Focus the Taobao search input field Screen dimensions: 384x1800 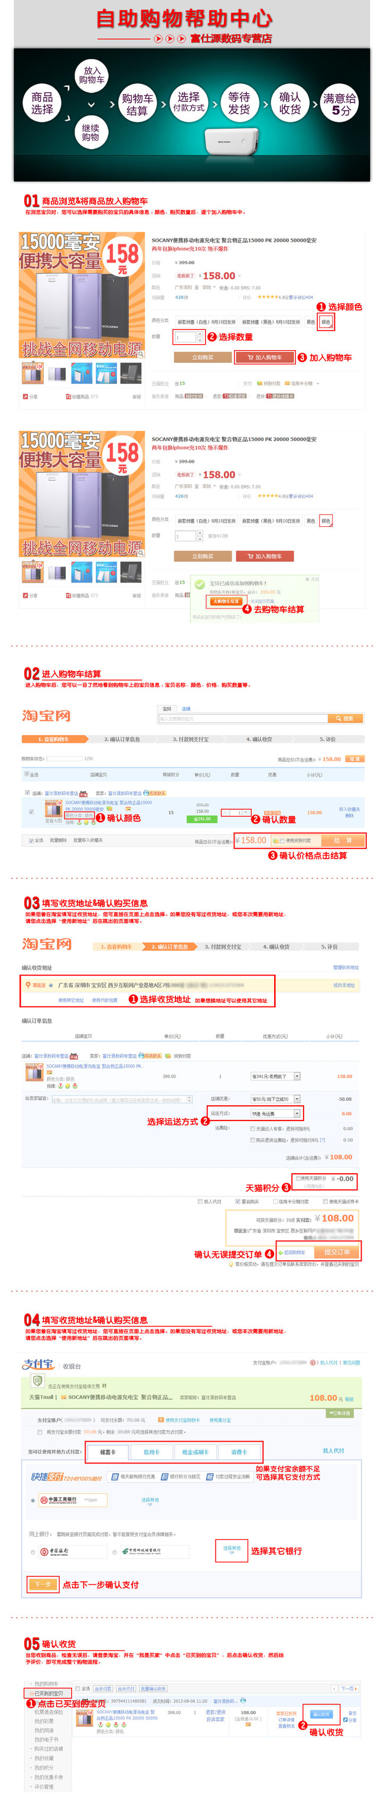(243, 718)
